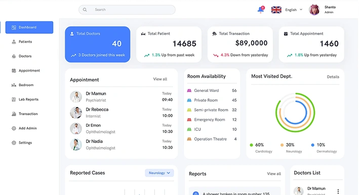Viewport: 360px width, 195px height.
Task: Click the 1.8% up trend icon
Action: (290, 55)
